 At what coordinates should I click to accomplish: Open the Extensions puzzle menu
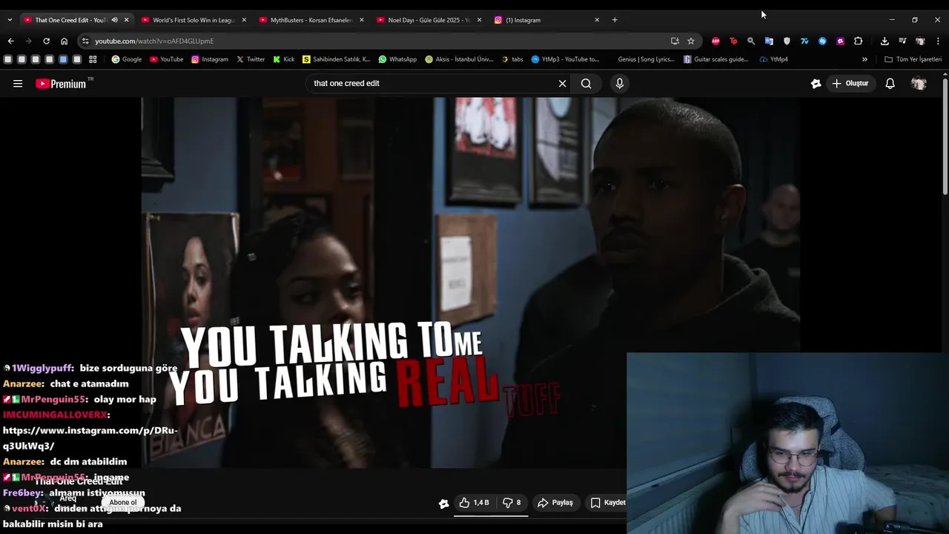(x=858, y=41)
